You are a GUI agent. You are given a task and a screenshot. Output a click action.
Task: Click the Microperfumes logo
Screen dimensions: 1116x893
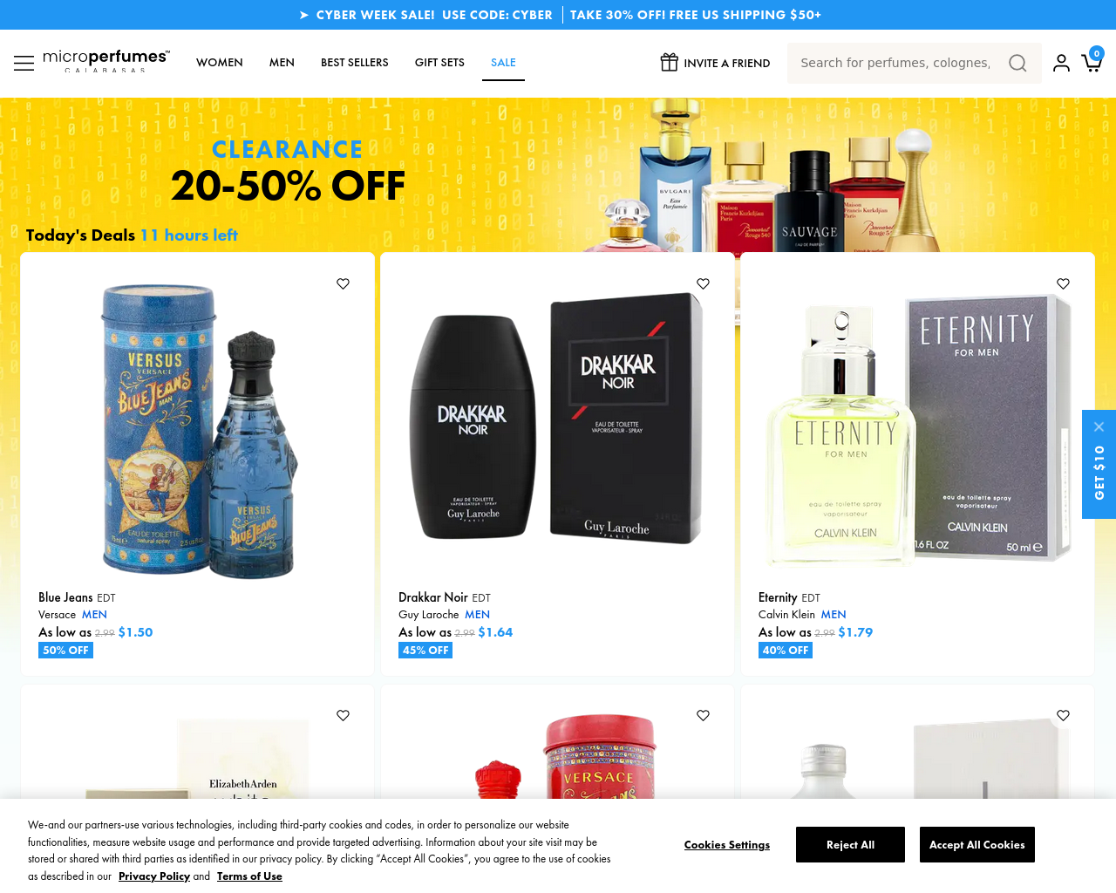pos(105,60)
